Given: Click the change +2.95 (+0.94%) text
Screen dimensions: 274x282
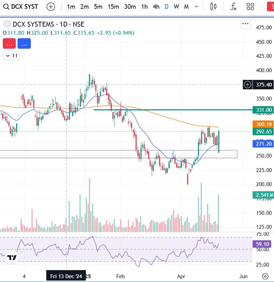Looking at the screenshot, I should coord(116,33).
